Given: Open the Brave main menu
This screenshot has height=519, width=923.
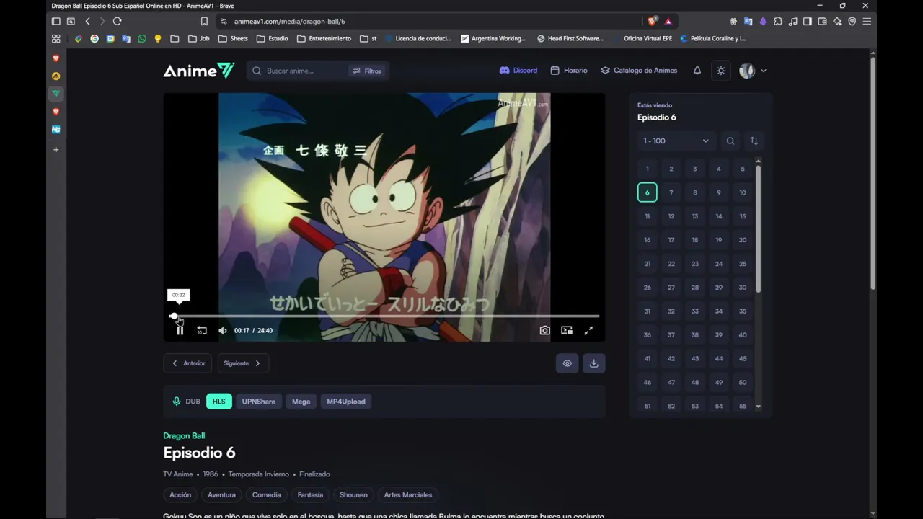Looking at the screenshot, I should pos(867,22).
